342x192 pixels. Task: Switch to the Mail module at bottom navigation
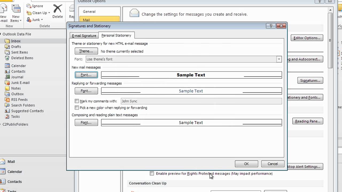(11, 162)
